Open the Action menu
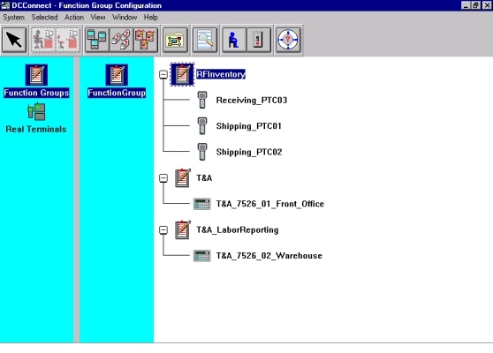The height and width of the screenshot is (353, 493). (x=74, y=18)
